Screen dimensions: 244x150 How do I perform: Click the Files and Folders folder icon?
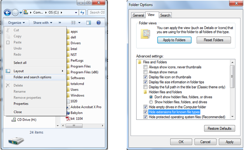click(x=139, y=62)
